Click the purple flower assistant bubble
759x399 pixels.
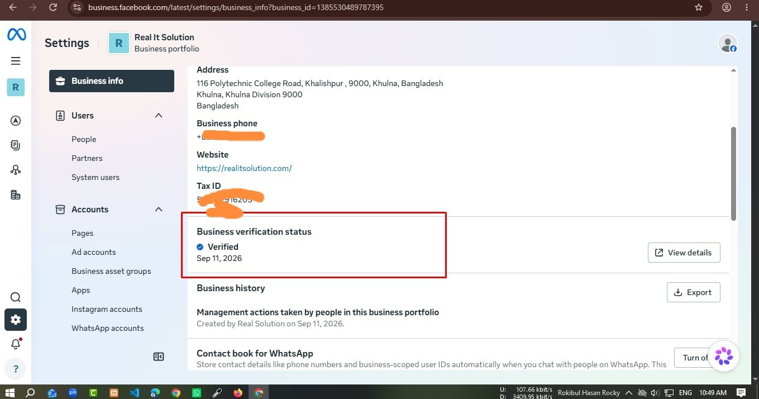pos(724,356)
